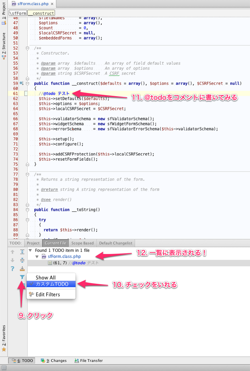Click the overriding method gutter icon on line 59

click(21, 83)
